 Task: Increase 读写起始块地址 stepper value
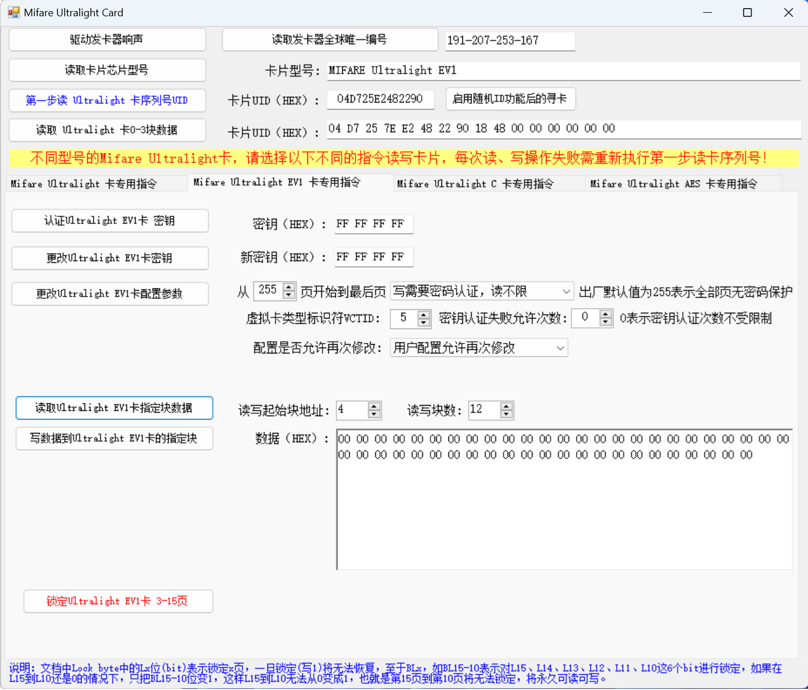point(375,406)
